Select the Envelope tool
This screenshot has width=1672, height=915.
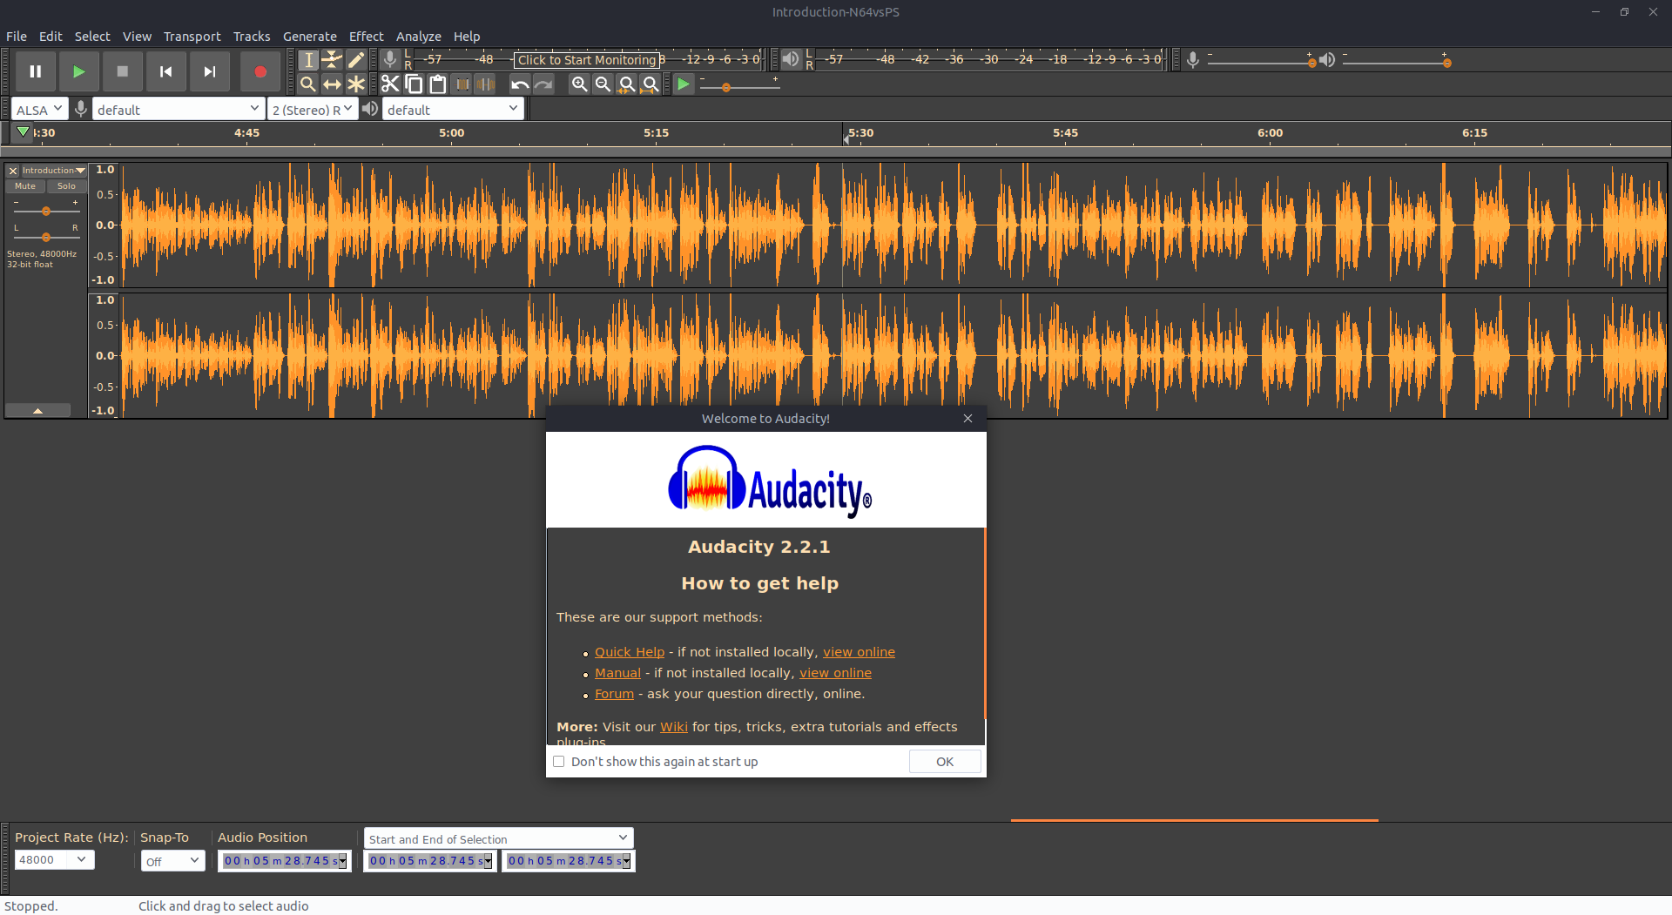332,60
